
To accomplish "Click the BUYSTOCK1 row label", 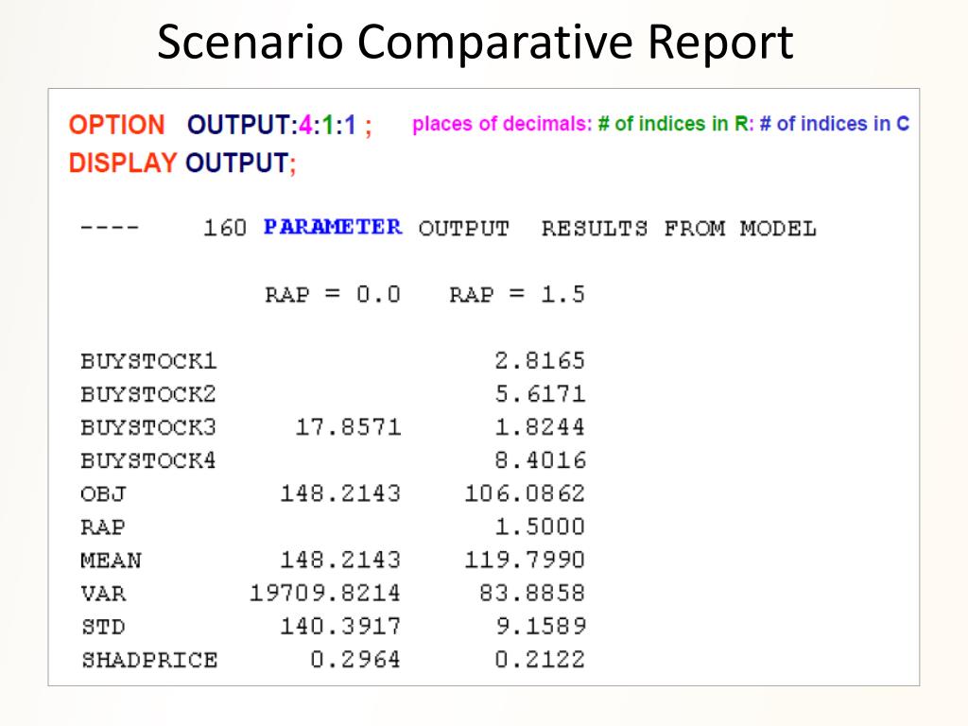I will [x=148, y=361].
